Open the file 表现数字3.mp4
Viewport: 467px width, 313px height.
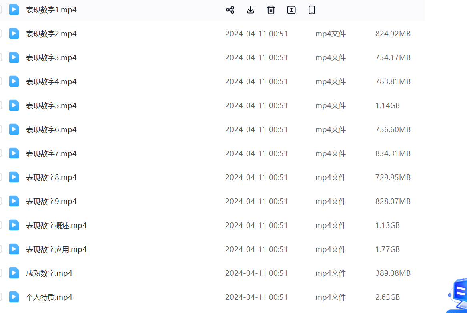[x=51, y=58]
